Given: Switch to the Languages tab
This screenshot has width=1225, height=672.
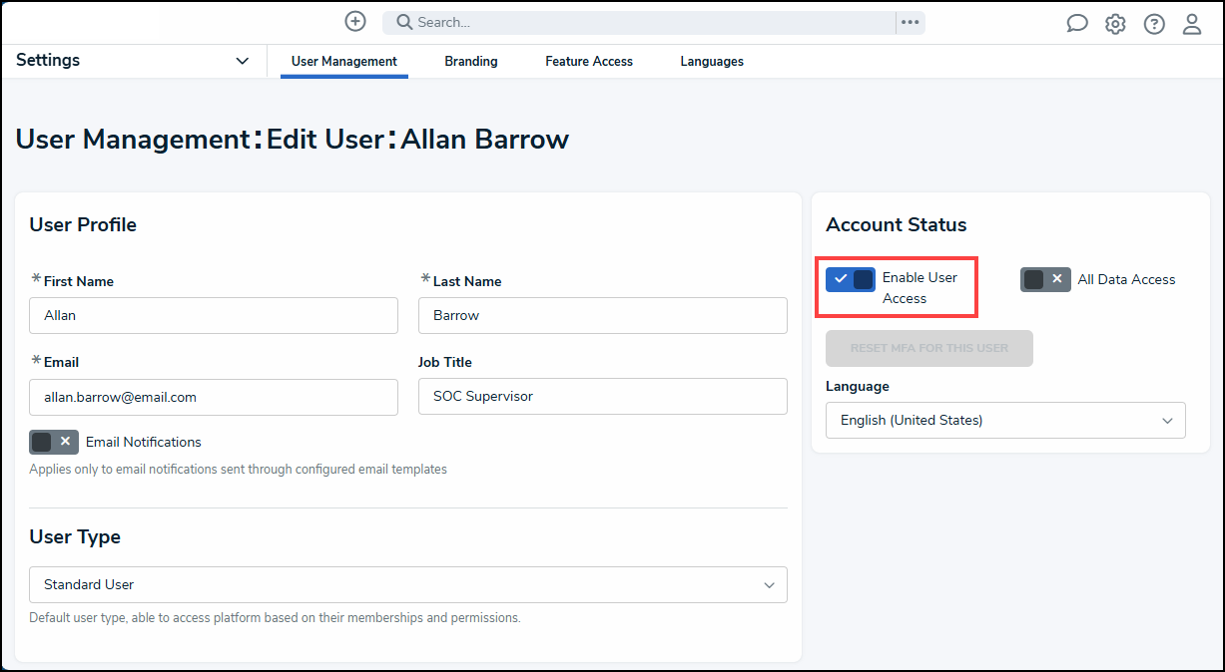Looking at the screenshot, I should 712,62.
